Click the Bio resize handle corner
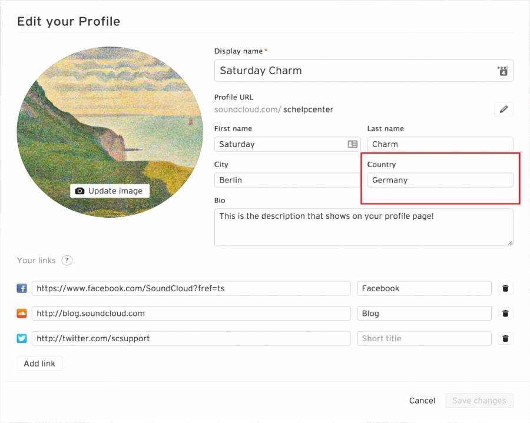The height and width of the screenshot is (423, 530). [510, 243]
